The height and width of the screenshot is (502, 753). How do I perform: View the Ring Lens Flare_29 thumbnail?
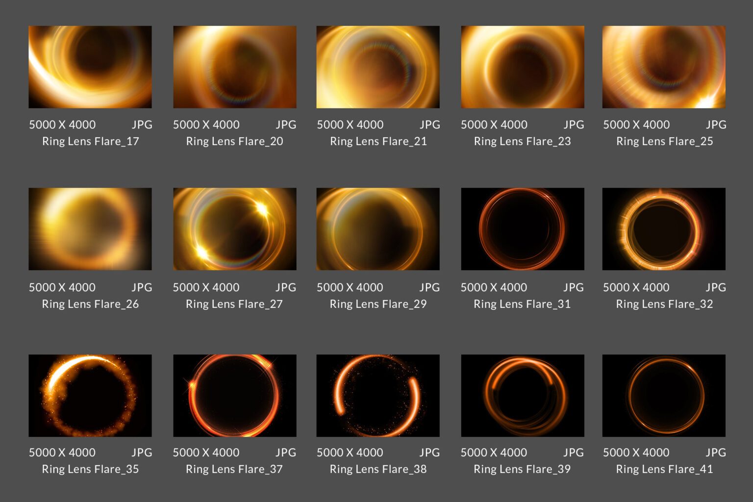pos(378,228)
